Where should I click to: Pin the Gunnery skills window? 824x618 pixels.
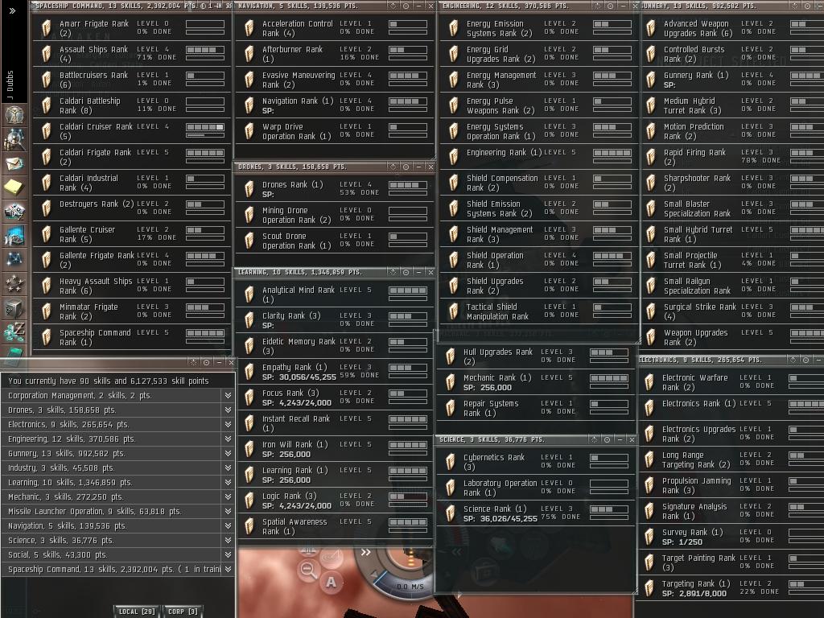[x=794, y=6]
